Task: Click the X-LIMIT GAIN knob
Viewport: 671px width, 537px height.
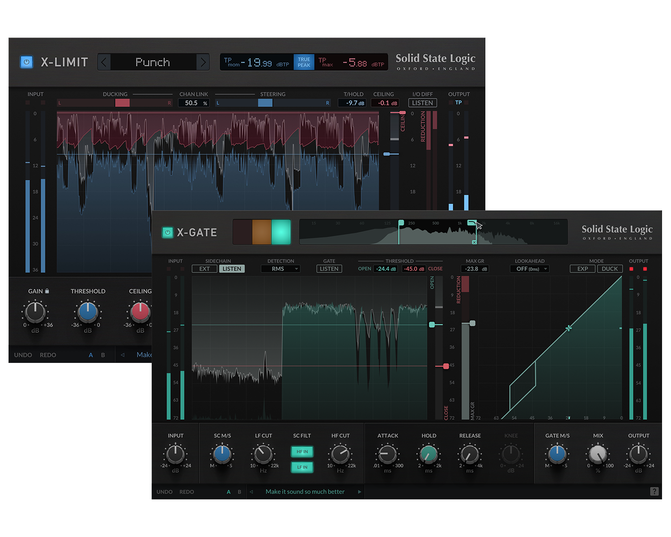Action: pos(35,312)
